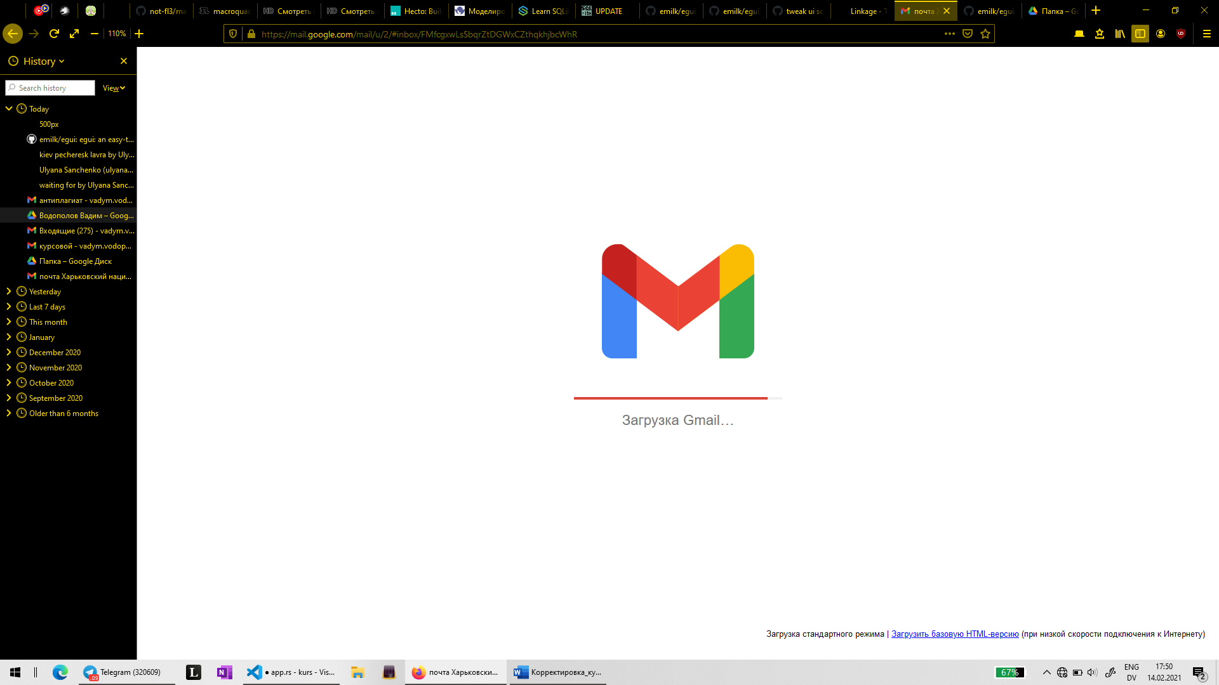Expand Older than 6 months folder
Screen dimensions: 1219x685
(x=9, y=413)
